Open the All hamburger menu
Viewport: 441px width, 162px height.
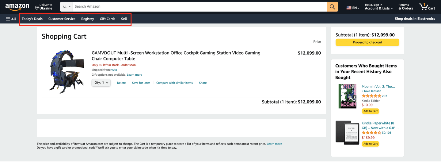[11, 19]
